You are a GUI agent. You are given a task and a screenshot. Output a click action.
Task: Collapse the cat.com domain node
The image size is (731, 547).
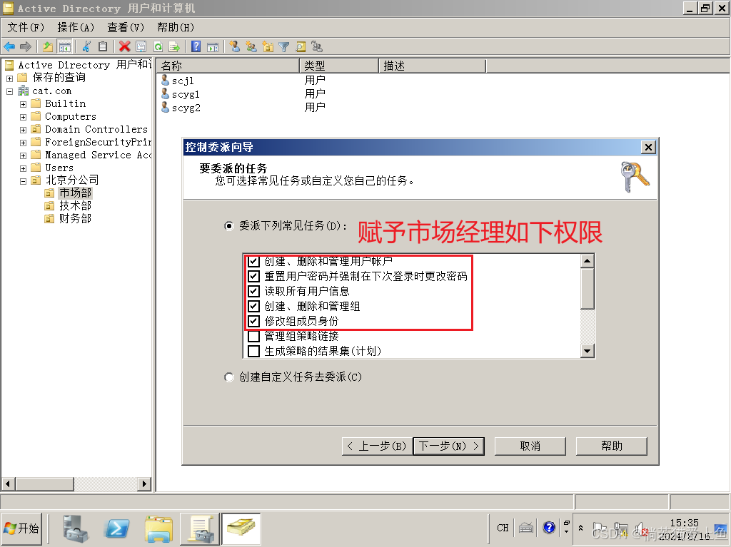pyautogui.click(x=9, y=91)
